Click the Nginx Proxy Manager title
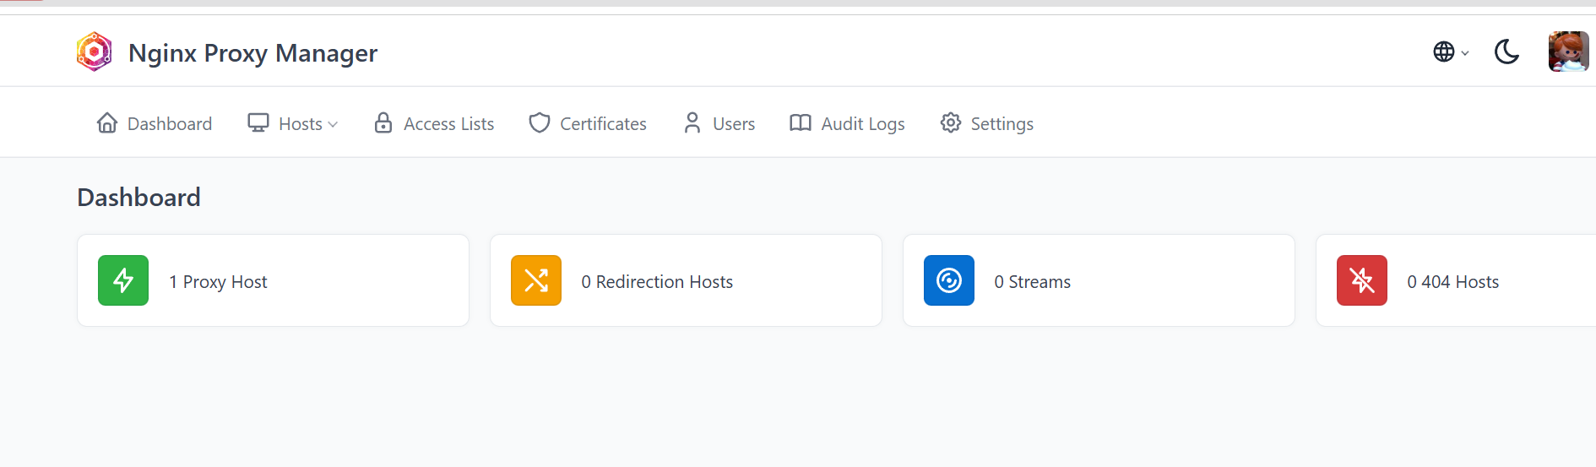 pos(252,53)
